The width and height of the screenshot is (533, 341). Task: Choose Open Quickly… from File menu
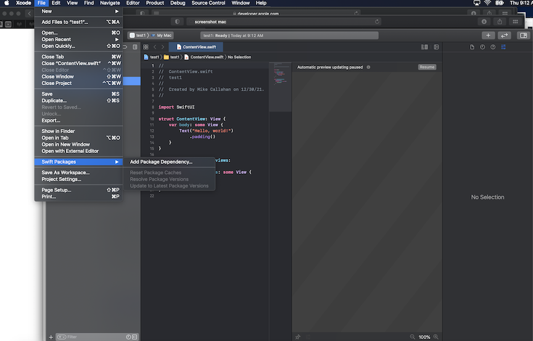(78, 46)
